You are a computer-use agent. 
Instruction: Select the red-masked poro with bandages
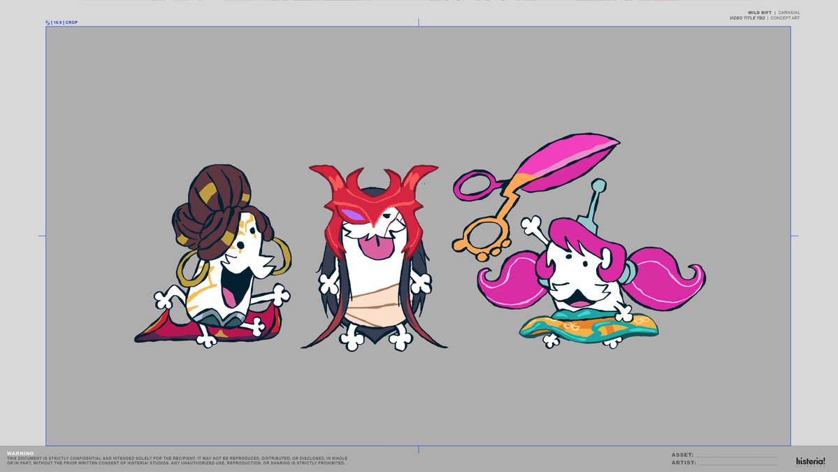point(374,257)
